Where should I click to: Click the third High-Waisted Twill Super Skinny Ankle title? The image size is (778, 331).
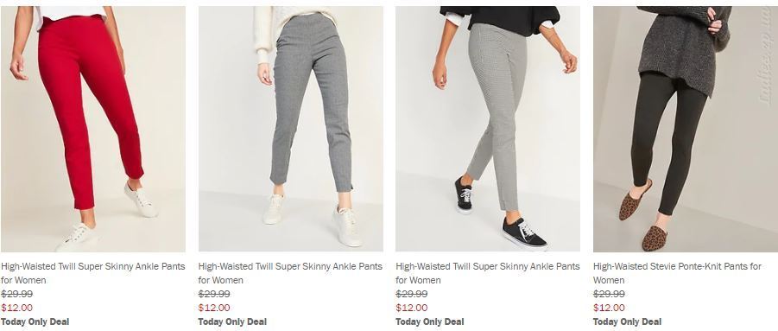click(x=488, y=273)
